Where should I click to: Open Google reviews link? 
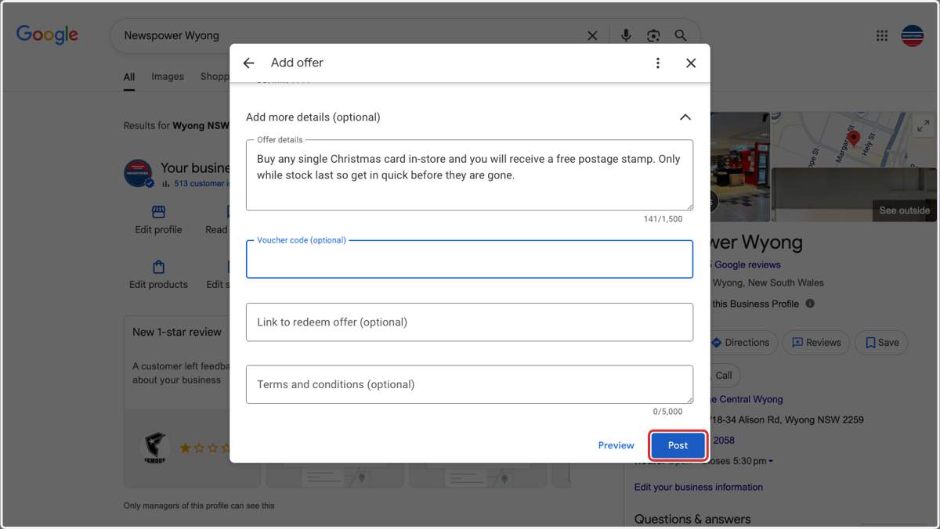coord(747,264)
